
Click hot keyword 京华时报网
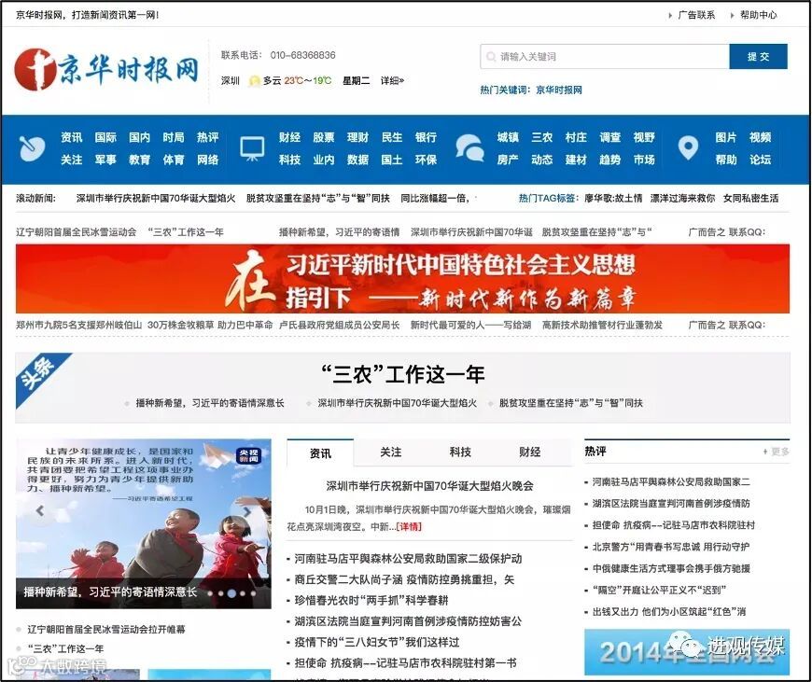tap(559, 90)
